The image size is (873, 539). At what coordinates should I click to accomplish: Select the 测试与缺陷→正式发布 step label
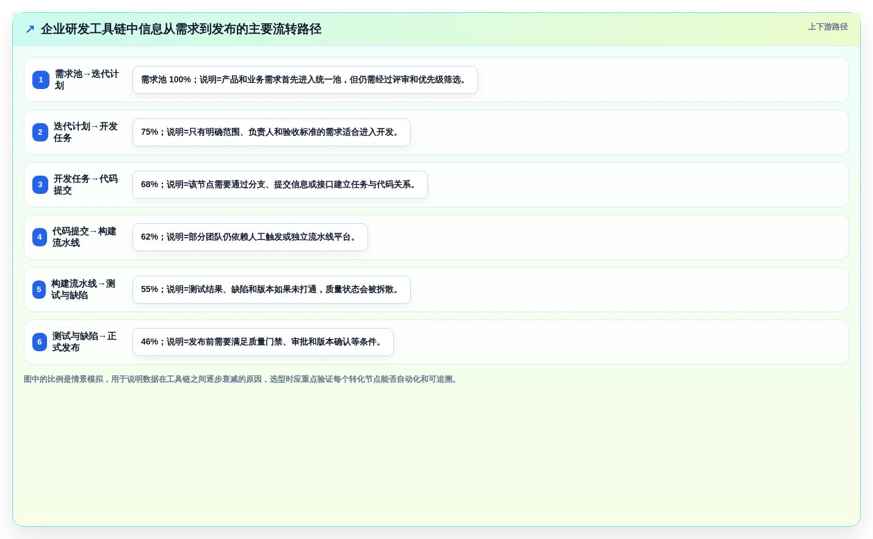click(x=85, y=342)
